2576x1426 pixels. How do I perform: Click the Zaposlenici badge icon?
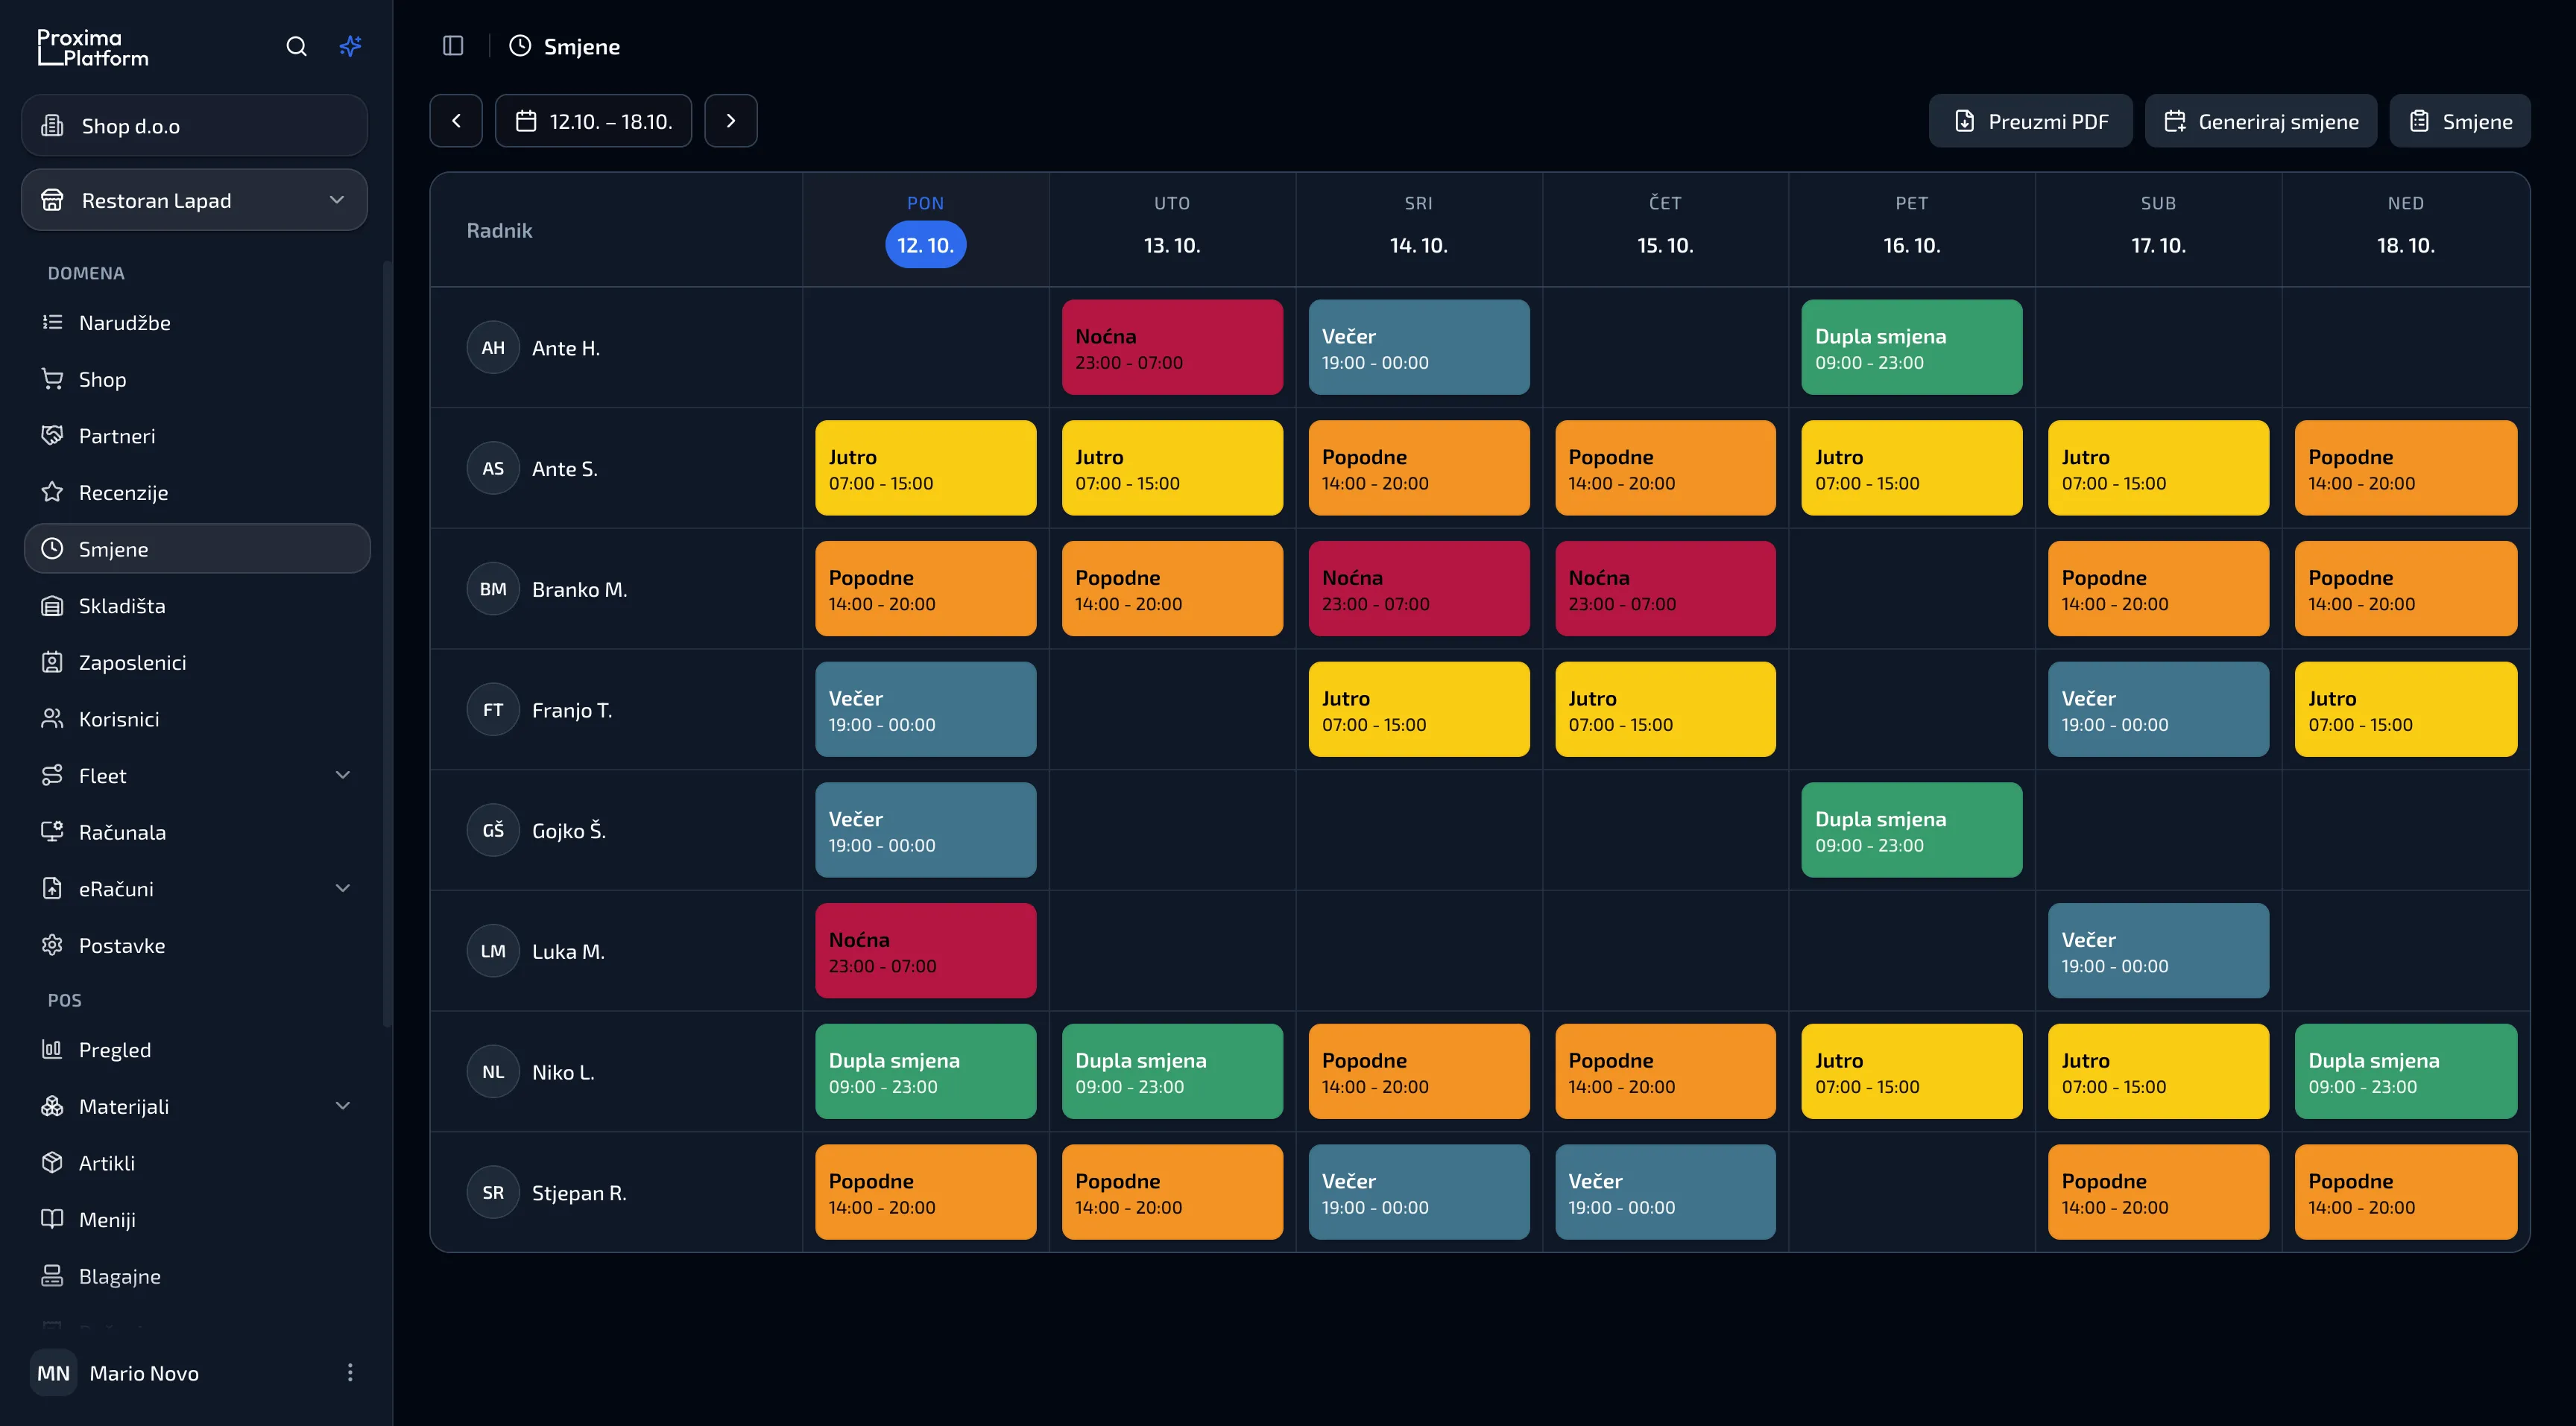pyautogui.click(x=52, y=662)
